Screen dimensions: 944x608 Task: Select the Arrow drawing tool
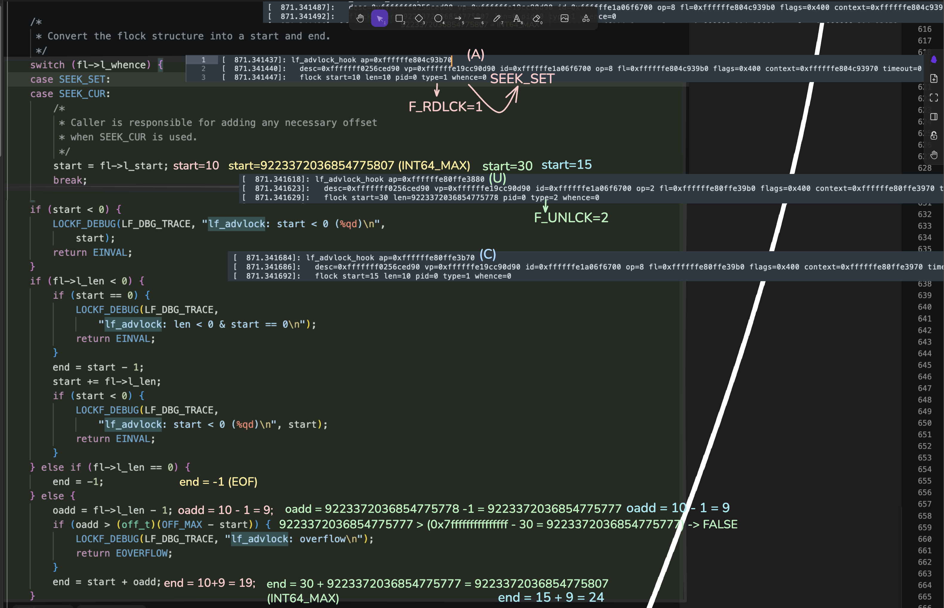(458, 18)
